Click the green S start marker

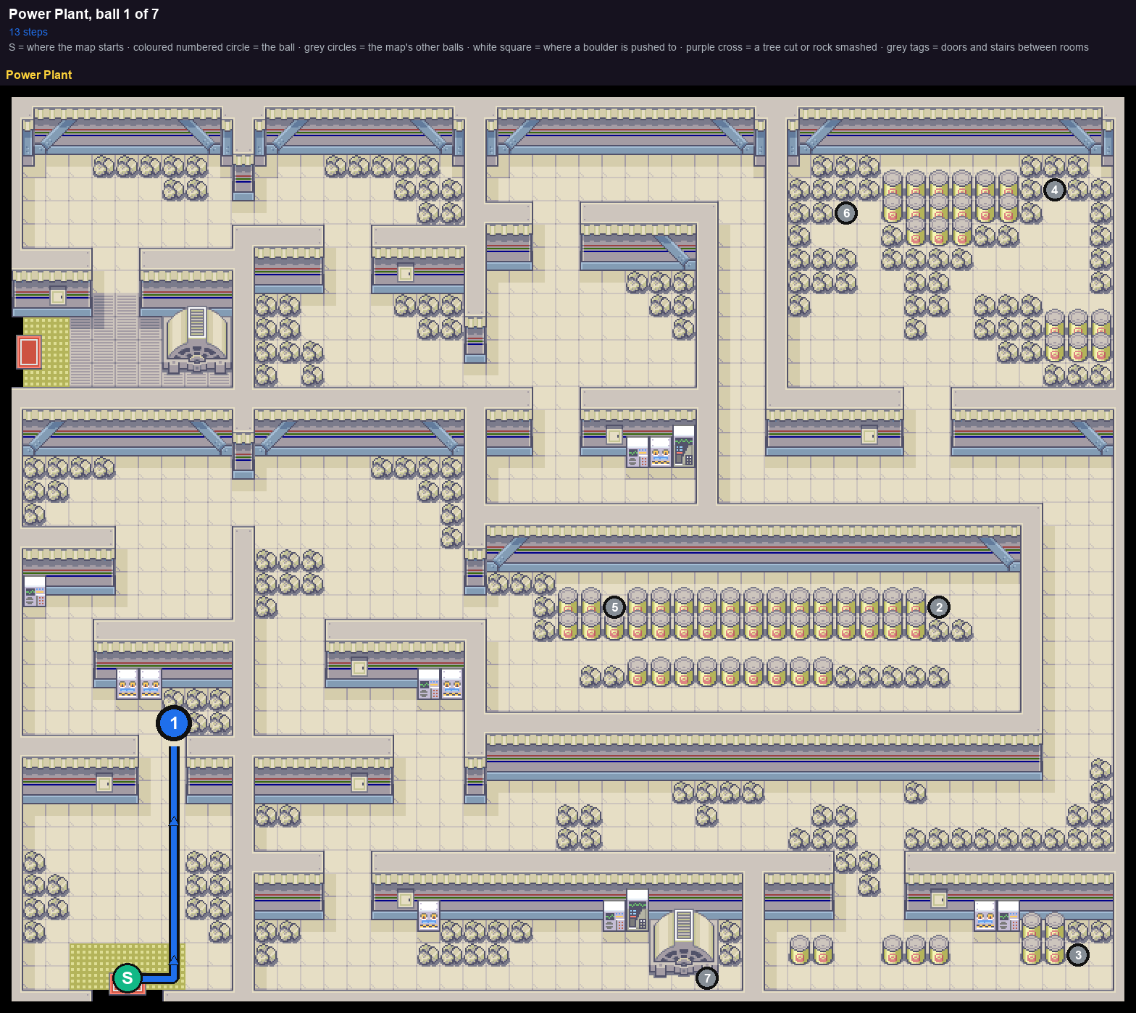(128, 978)
